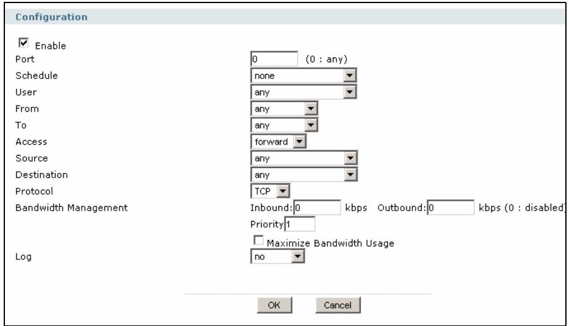569x326 pixels.
Task: Open the Source dropdown
Action: (304, 158)
